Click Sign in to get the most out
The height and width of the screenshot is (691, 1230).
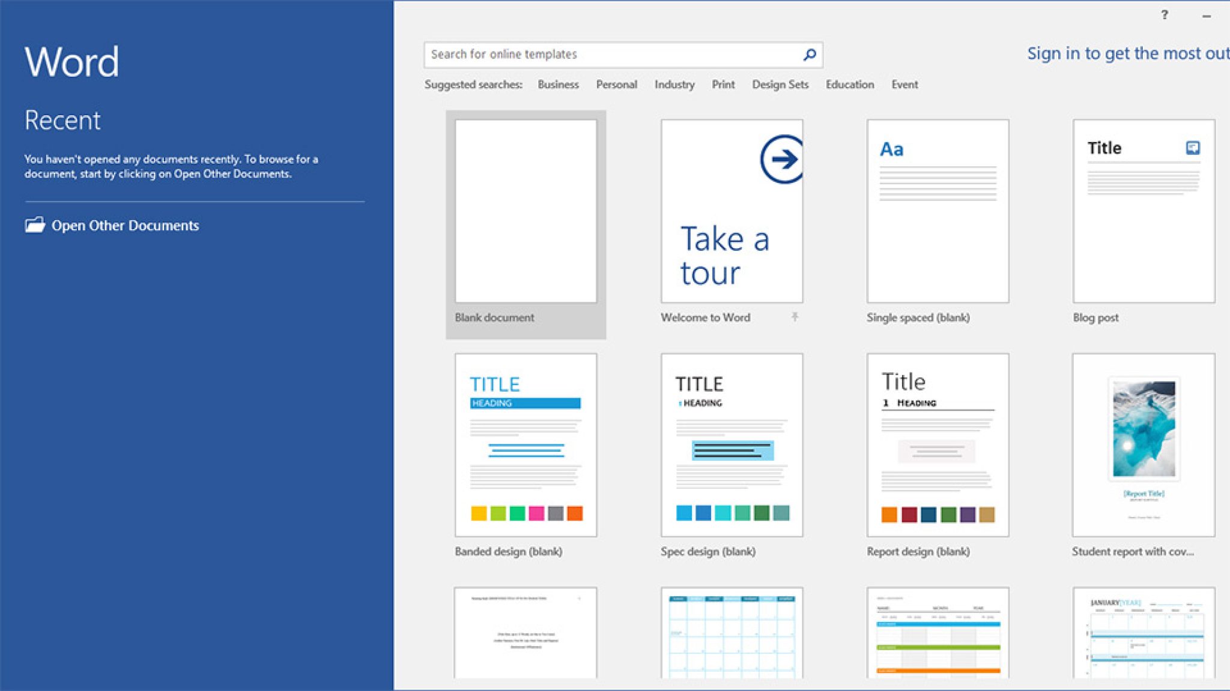click(x=1127, y=53)
